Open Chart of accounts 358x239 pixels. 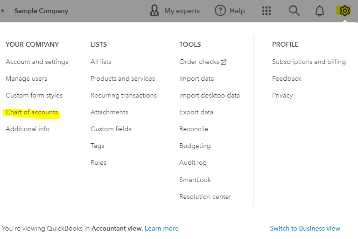pos(32,112)
